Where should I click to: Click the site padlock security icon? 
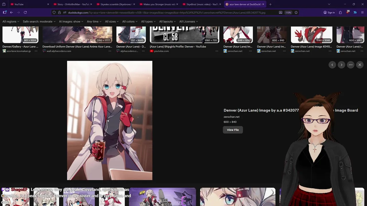59,13
